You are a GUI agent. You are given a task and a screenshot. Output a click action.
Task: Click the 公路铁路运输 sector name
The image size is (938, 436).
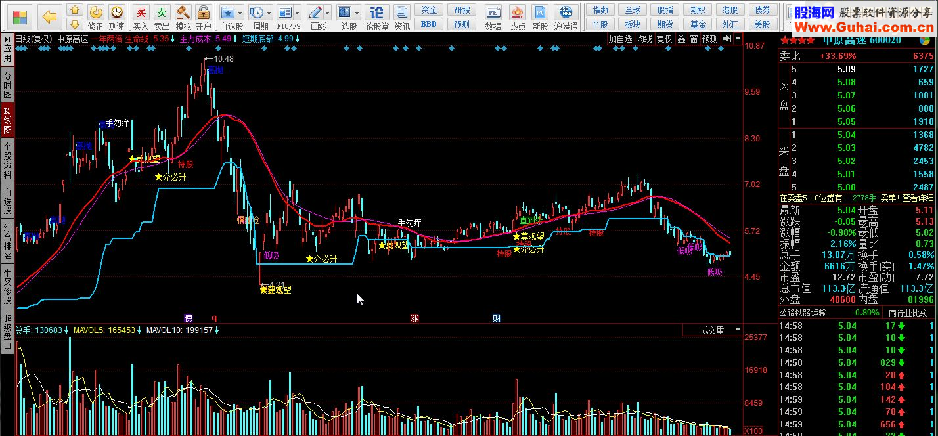(805, 313)
